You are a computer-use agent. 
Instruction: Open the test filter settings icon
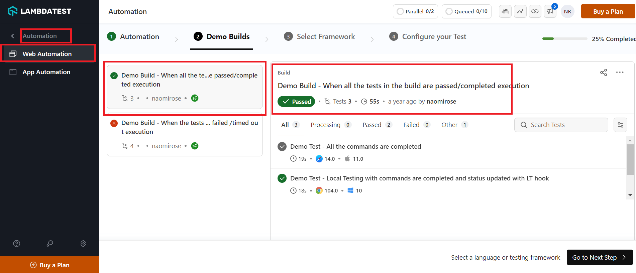click(x=620, y=125)
